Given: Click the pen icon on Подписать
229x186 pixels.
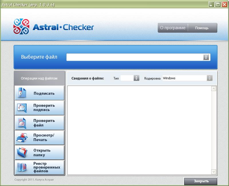Looking at the screenshot, I should (x=22, y=92).
